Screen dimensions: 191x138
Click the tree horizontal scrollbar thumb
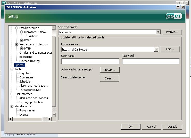(x=27, y=119)
